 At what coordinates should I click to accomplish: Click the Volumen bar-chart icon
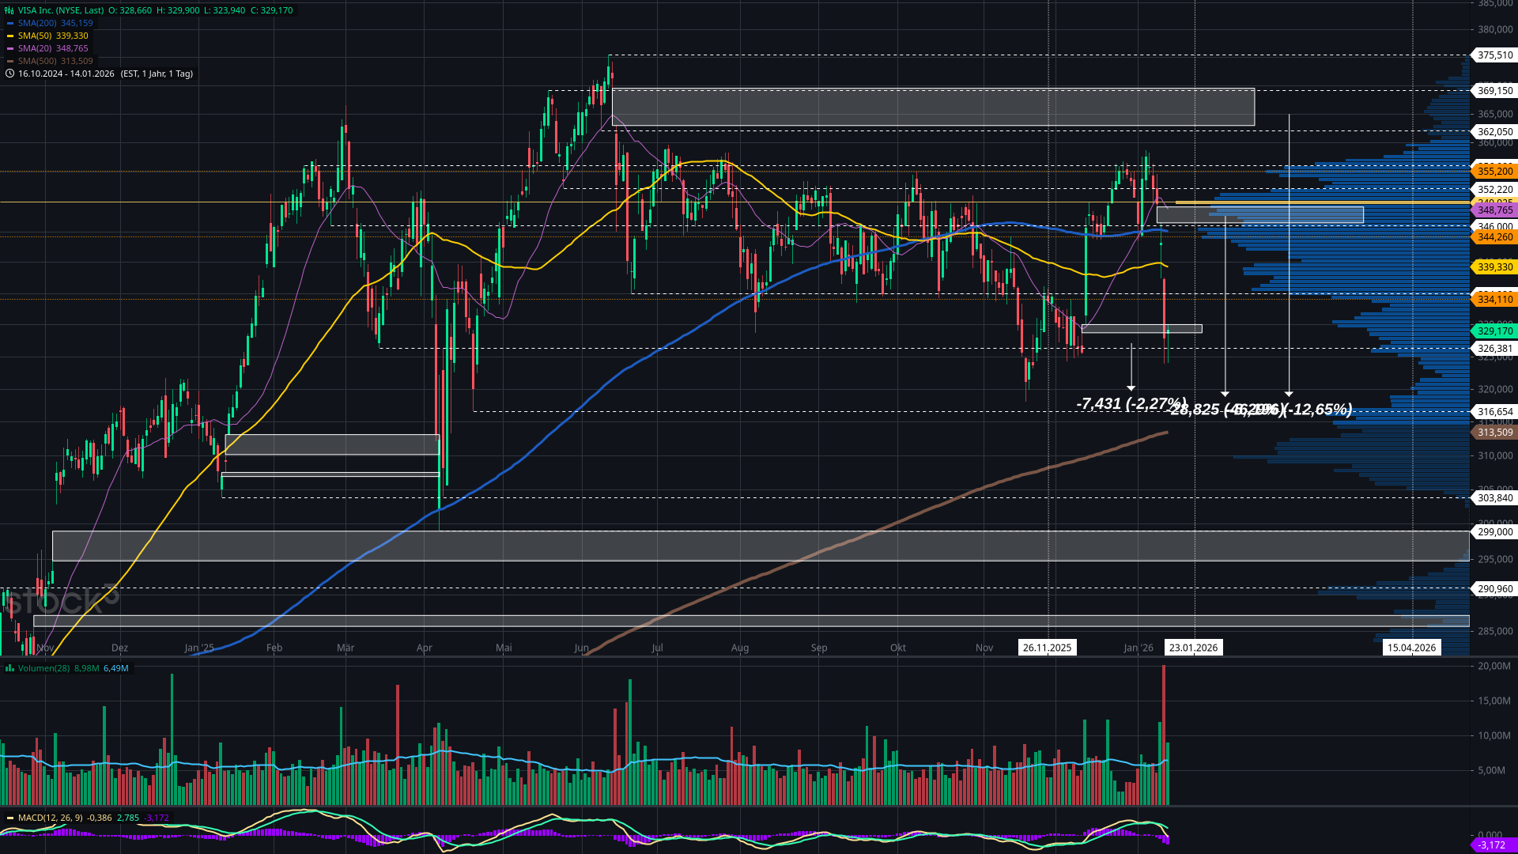click(9, 668)
